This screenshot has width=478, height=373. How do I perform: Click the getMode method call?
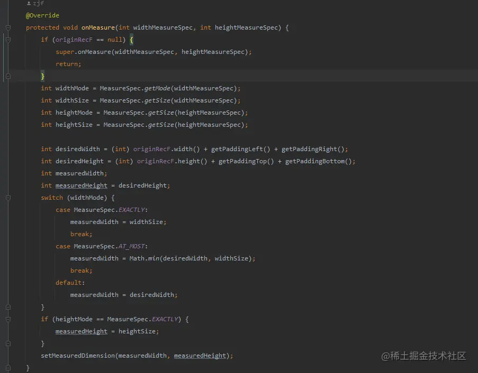pos(157,88)
